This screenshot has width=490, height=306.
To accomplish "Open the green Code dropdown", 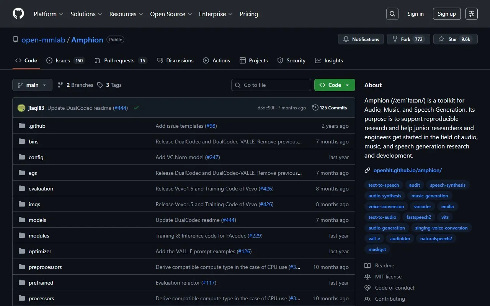I will point(335,85).
